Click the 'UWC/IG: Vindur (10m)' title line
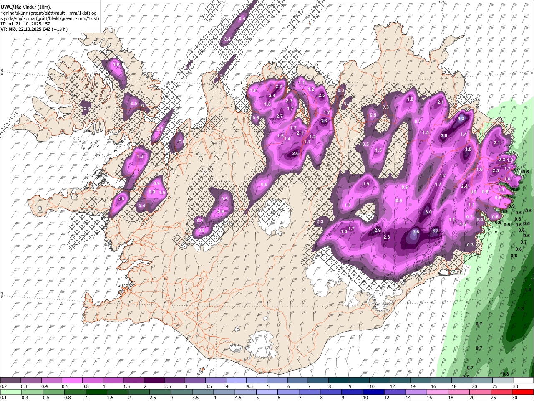This screenshot has height=401, width=534. (x=26, y=8)
